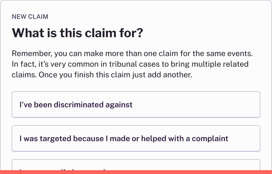Click the red banner at the bottom
272x174 pixels.
tap(136, 172)
